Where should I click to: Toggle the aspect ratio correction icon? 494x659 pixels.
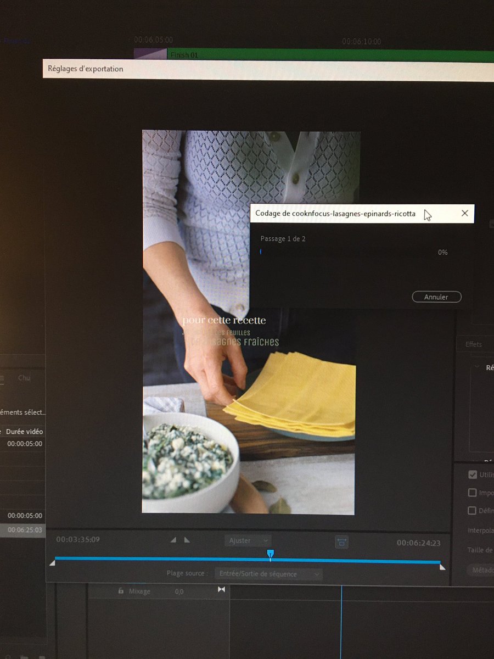point(342,541)
